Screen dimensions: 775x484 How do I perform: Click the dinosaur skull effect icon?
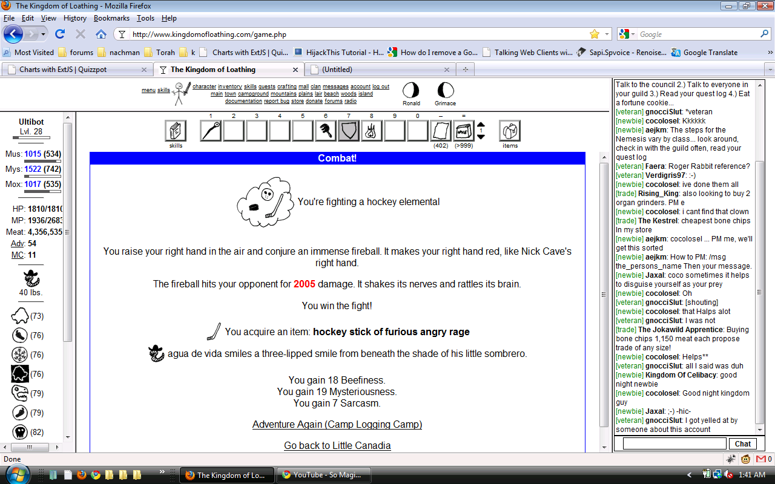(20, 393)
